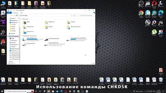This screenshot has width=166, height=93.
Task: Open Adobe Premiere Pro Pr desktop icon
Action: tap(3, 23)
